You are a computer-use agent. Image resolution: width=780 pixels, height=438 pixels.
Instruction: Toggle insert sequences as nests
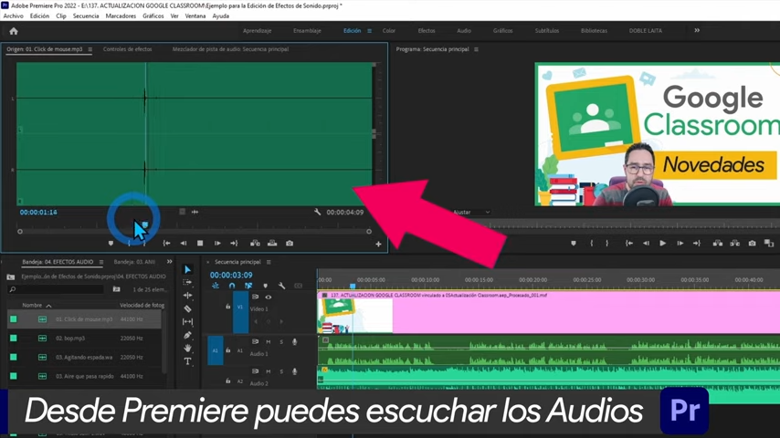[x=216, y=286]
